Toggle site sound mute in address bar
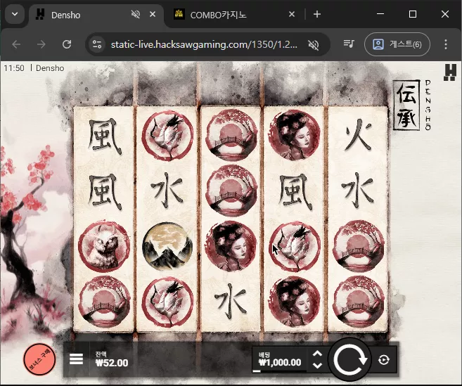The width and height of the screenshot is (462, 386). coord(314,45)
